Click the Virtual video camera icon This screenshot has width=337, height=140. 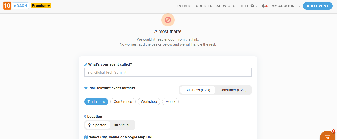(116, 125)
